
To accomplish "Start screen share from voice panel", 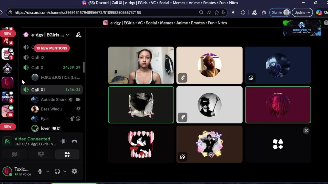I will [41, 154].
